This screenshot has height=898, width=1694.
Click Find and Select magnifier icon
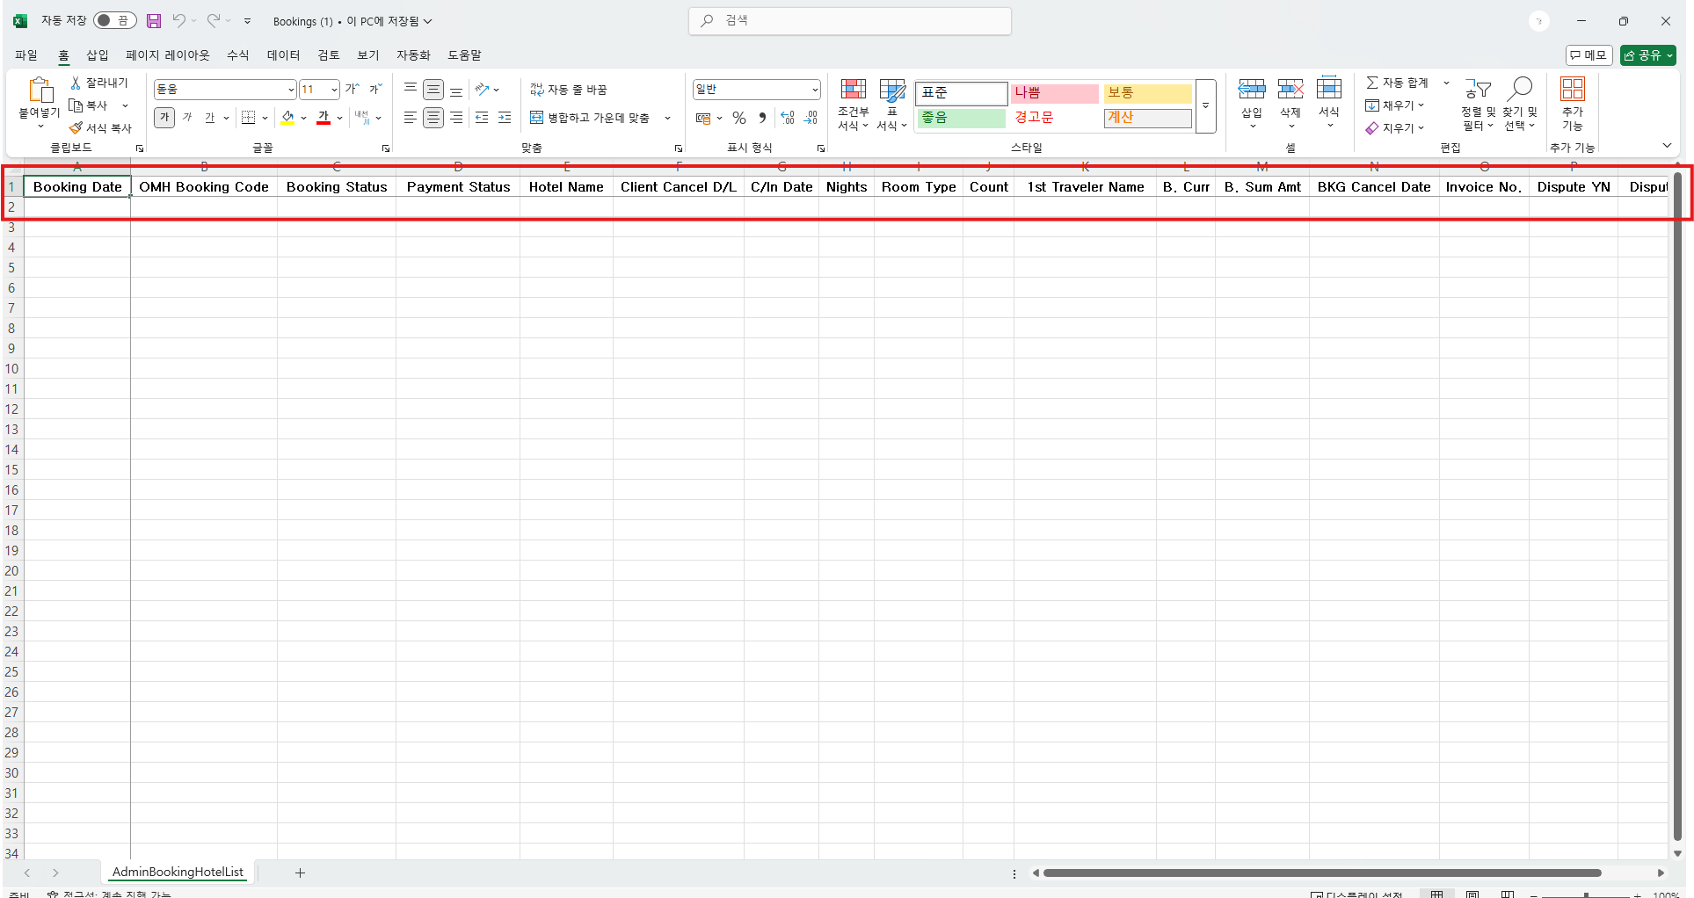[x=1519, y=89]
